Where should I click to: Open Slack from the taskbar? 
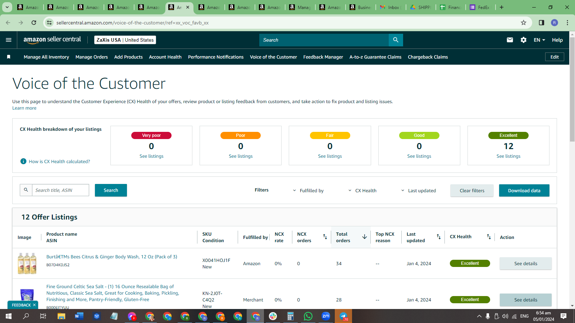coord(273,316)
